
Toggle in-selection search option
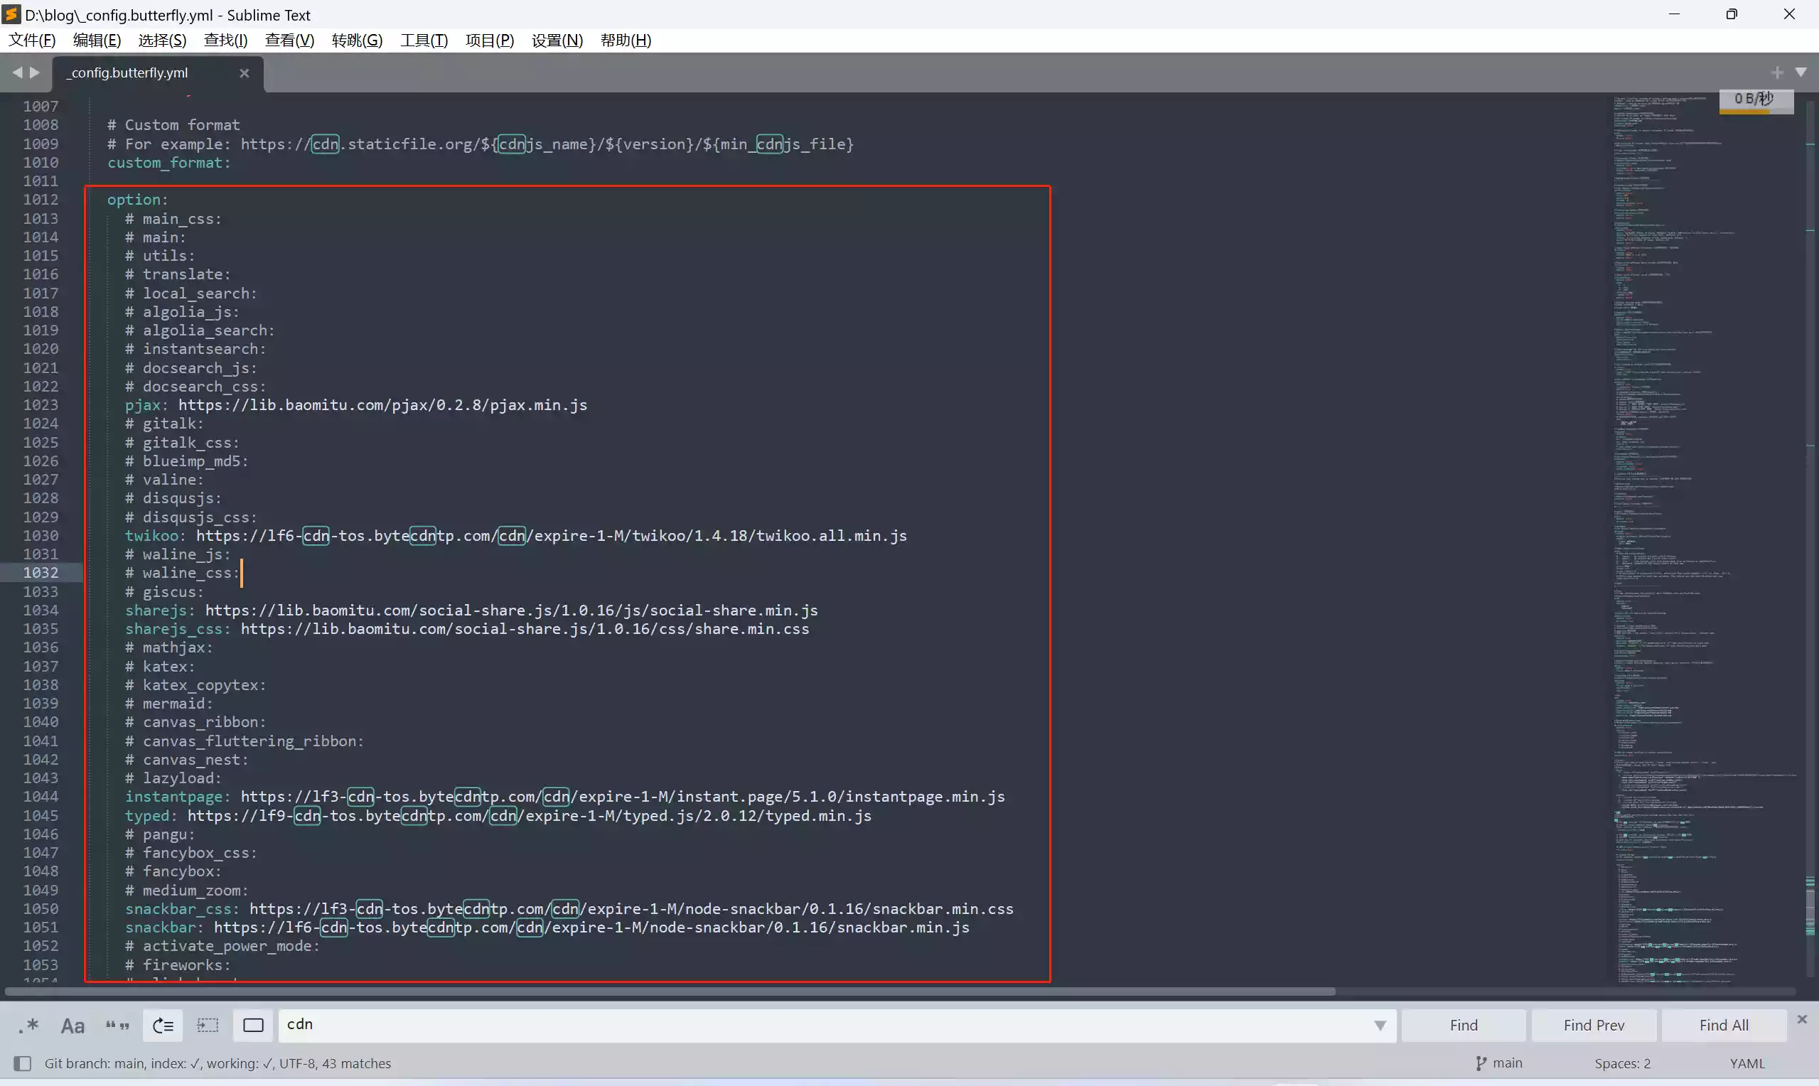pos(208,1026)
